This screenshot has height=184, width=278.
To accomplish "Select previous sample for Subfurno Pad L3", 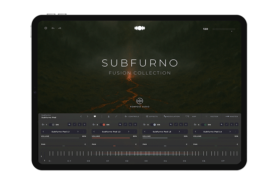I will [x=145, y=132].
